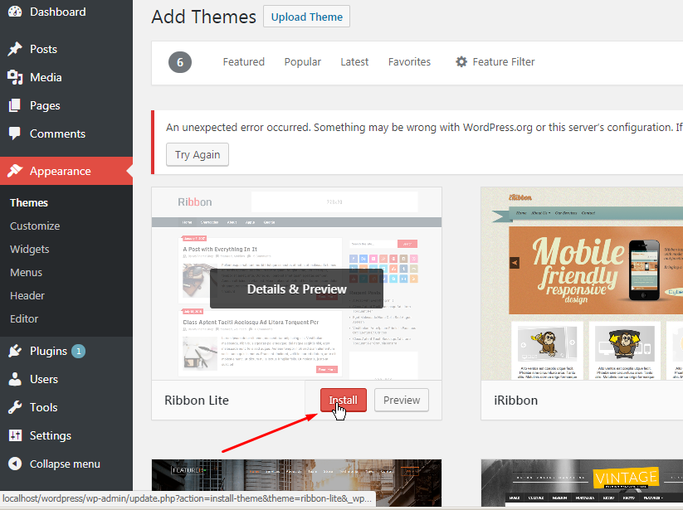Click the Feature Filter gear icon
Viewport: 683px width, 510px height.
click(x=461, y=62)
